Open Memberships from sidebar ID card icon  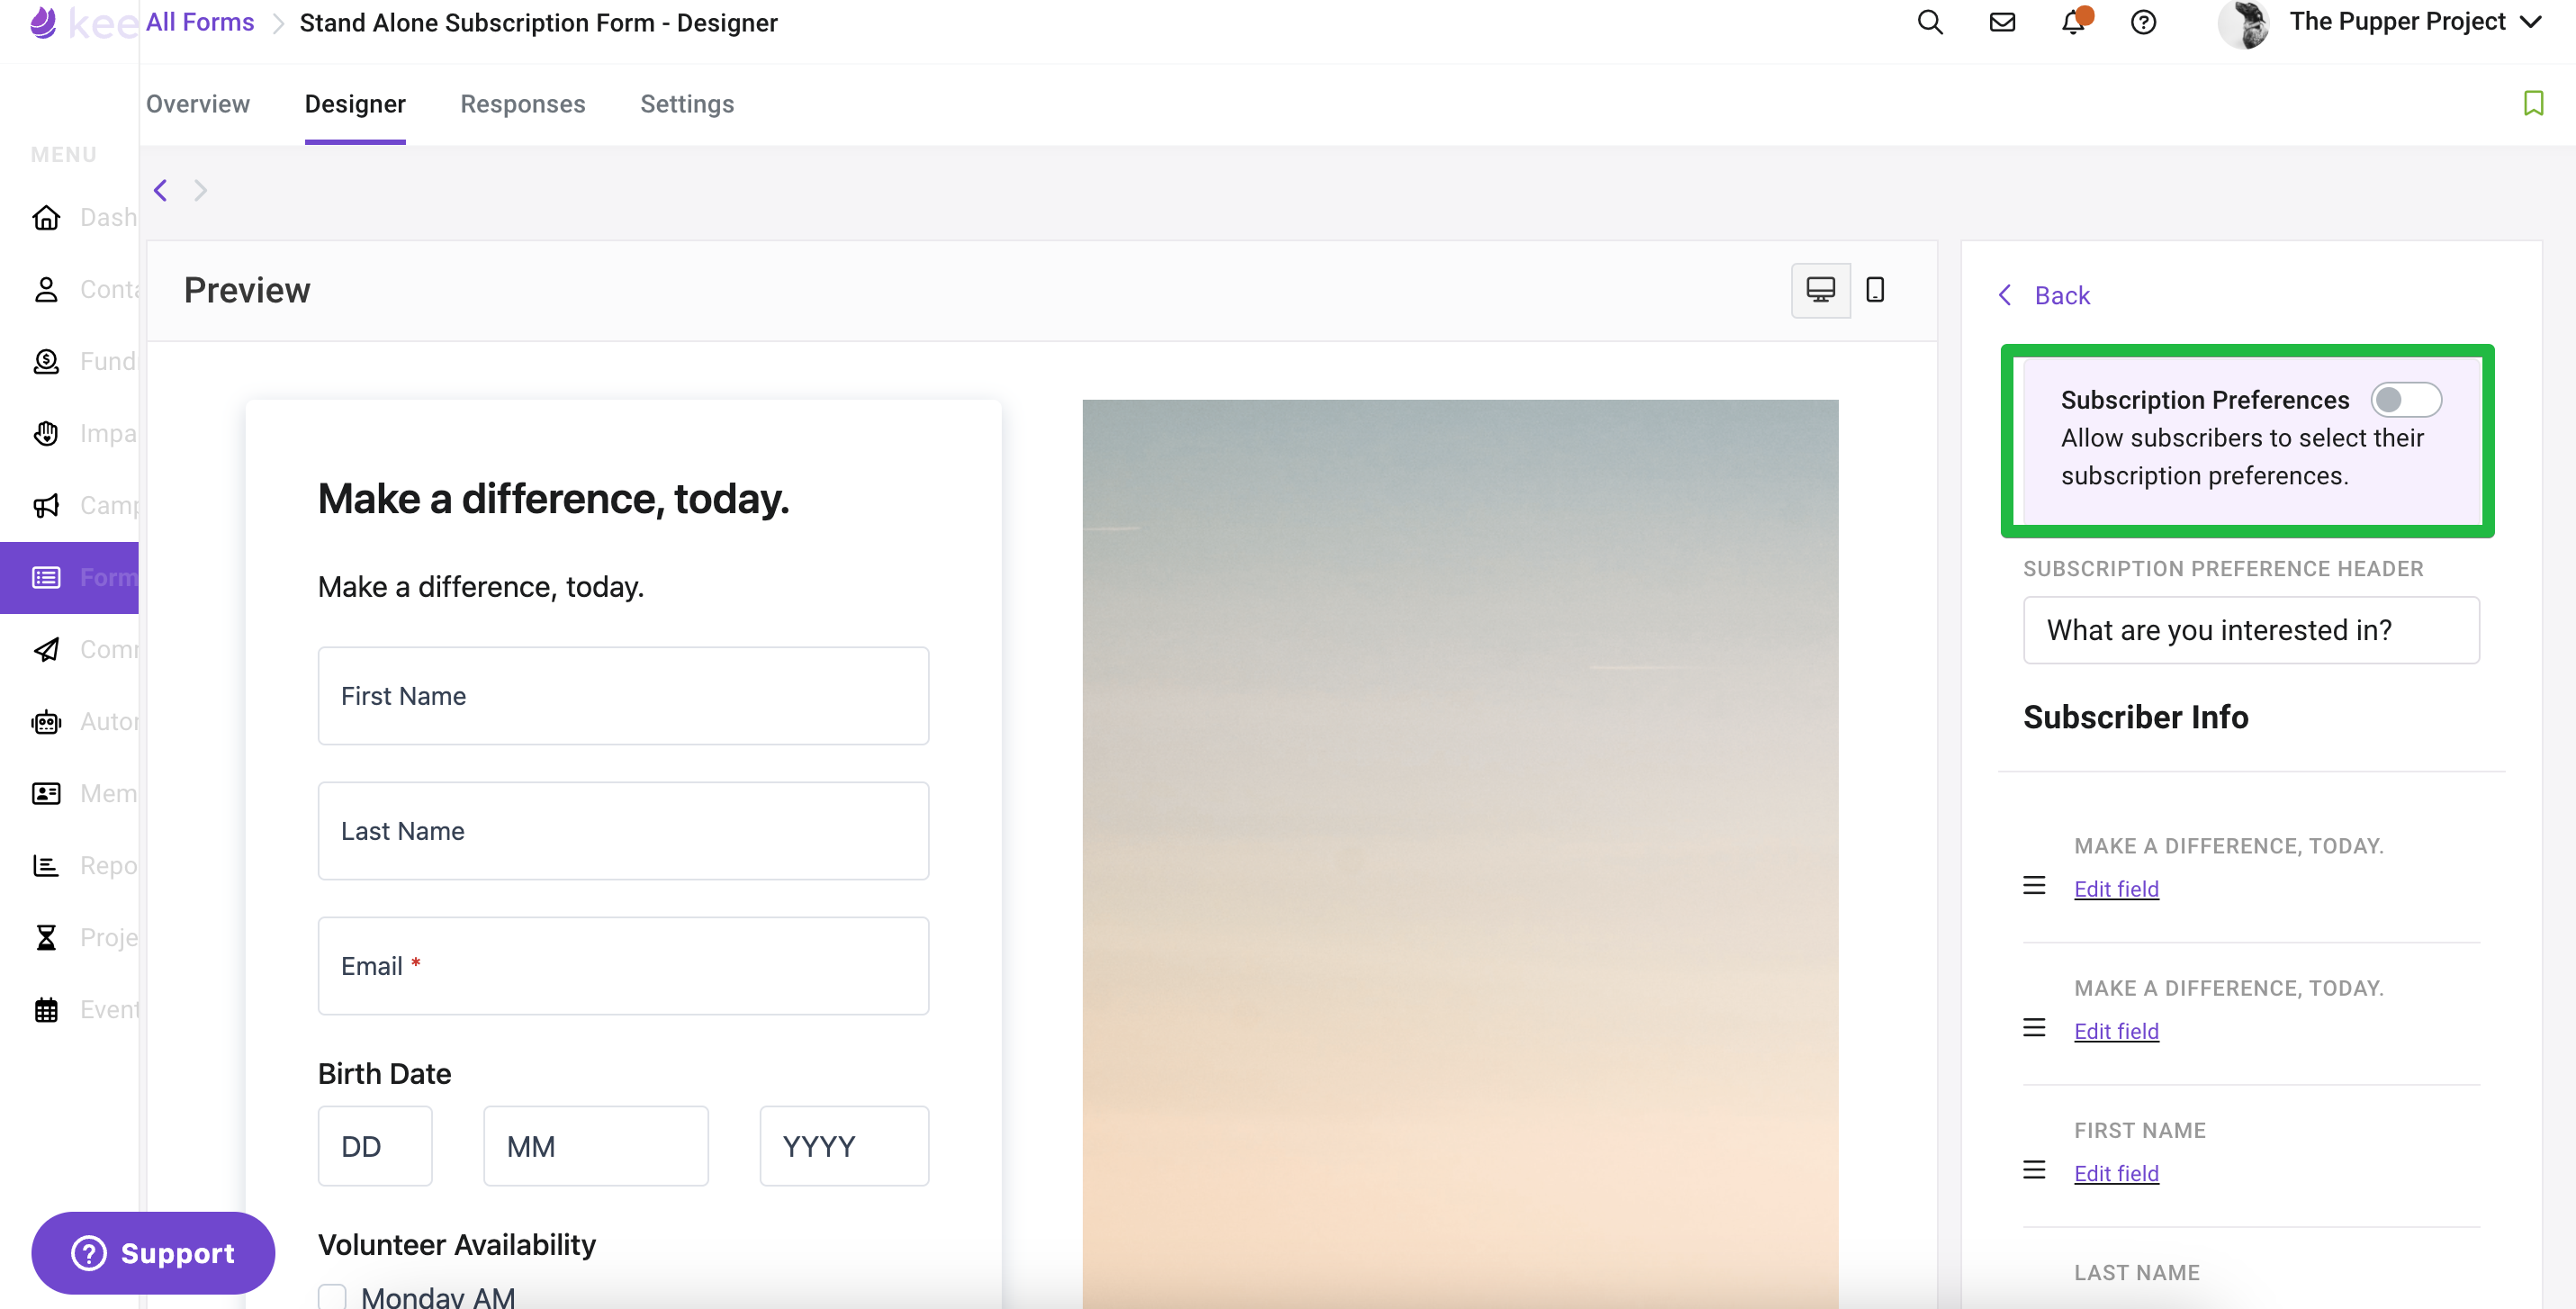[46, 793]
